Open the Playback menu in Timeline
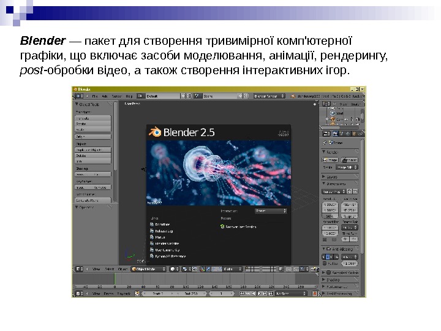The height and width of the screenshot is (331, 441). (124, 294)
